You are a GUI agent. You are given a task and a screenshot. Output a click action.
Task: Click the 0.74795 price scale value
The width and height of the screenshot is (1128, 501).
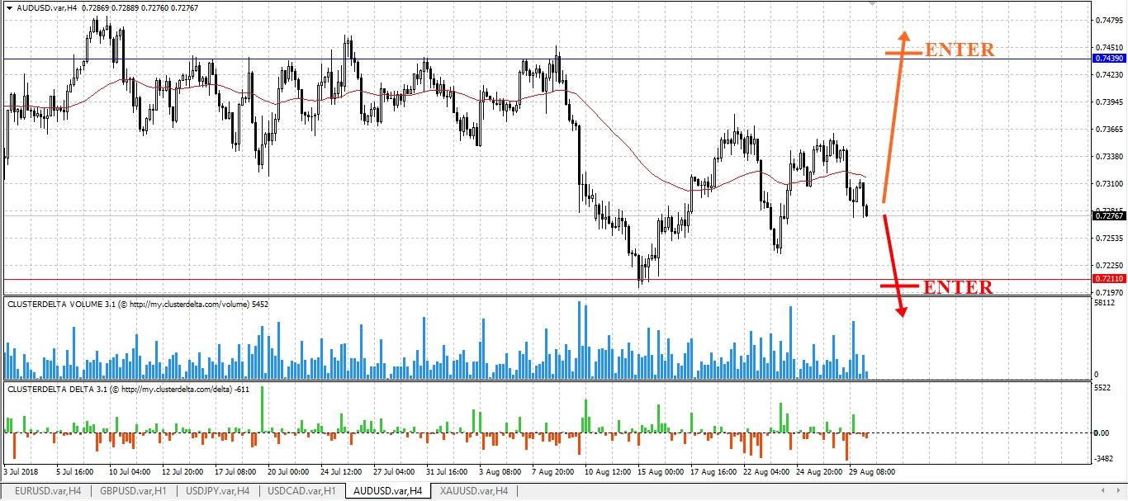pos(1108,20)
